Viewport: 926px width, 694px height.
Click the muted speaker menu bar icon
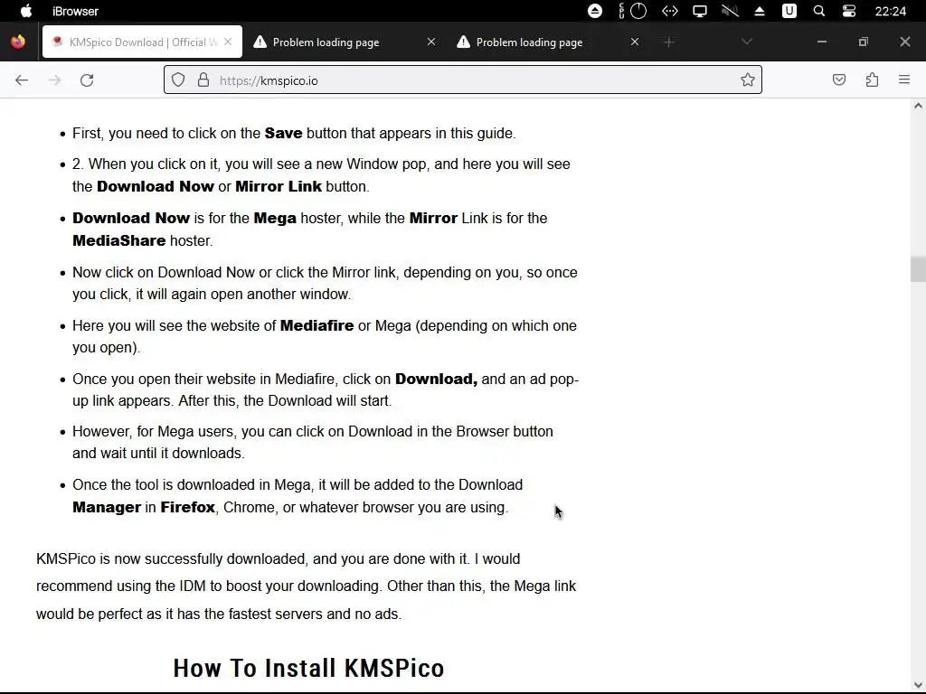coord(730,11)
